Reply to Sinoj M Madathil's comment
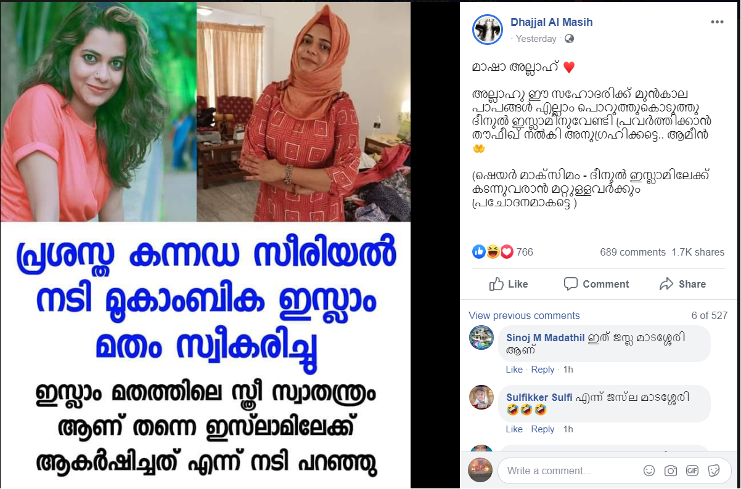Screen dimensions: 741x489 click(542, 370)
